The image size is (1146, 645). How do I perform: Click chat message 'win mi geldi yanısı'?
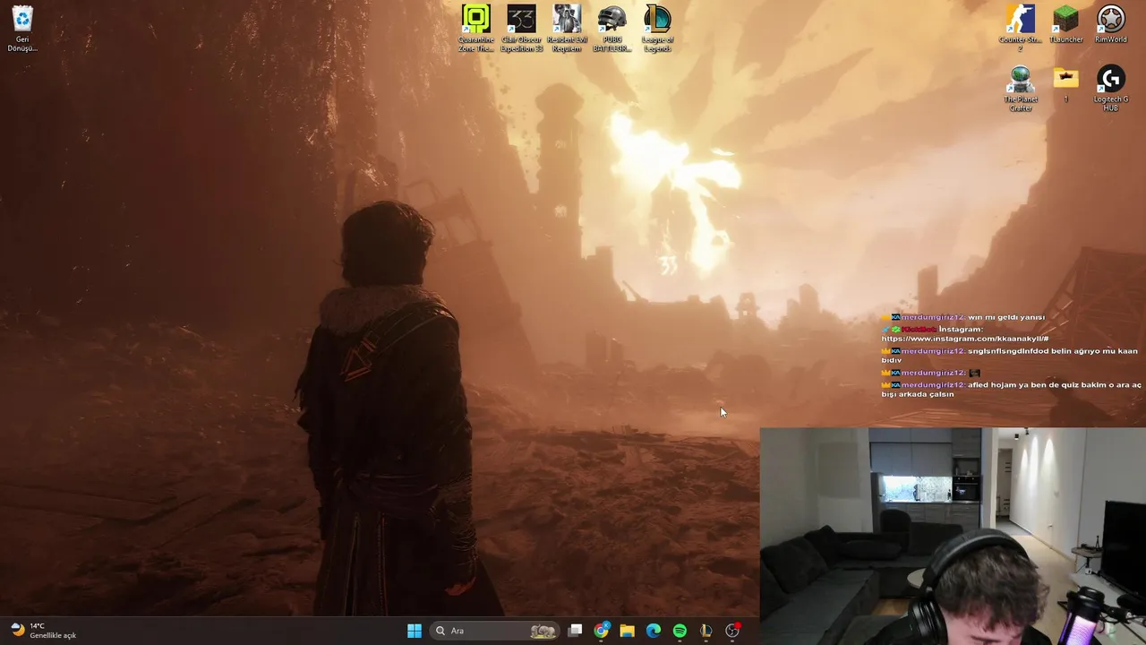click(1006, 317)
